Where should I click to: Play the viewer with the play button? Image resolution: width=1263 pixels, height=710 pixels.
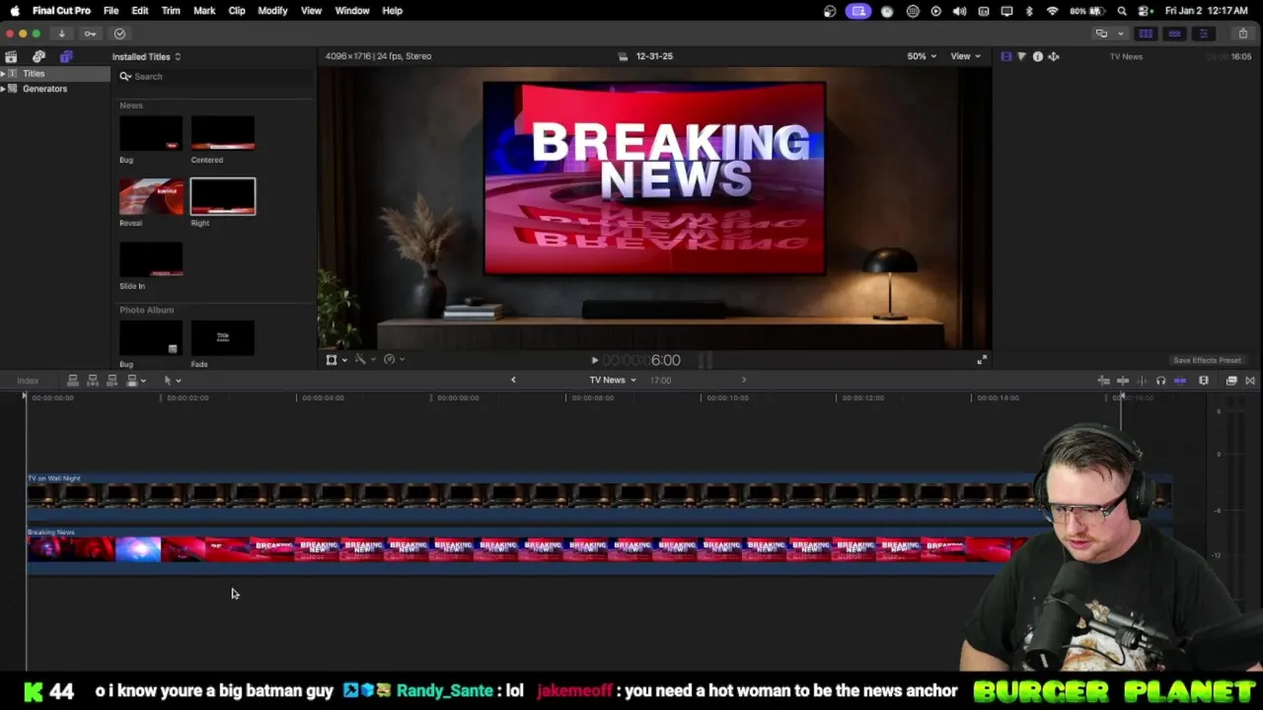point(594,361)
